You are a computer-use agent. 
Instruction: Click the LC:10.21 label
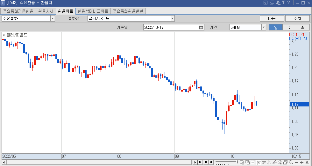coord(297,35)
